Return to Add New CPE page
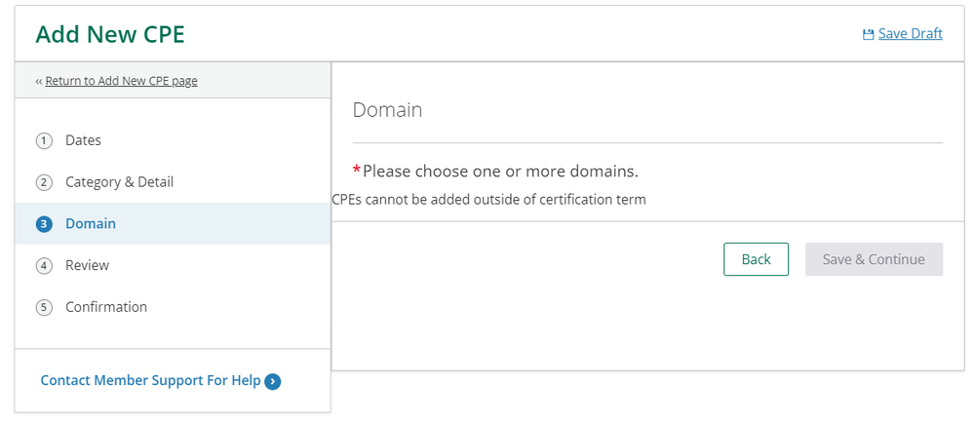Viewport: 974px width, 421px height. click(x=121, y=81)
